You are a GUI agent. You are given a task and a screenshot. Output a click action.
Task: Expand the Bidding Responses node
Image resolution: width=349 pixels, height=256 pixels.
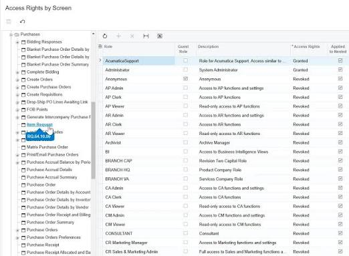coord(17,42)
